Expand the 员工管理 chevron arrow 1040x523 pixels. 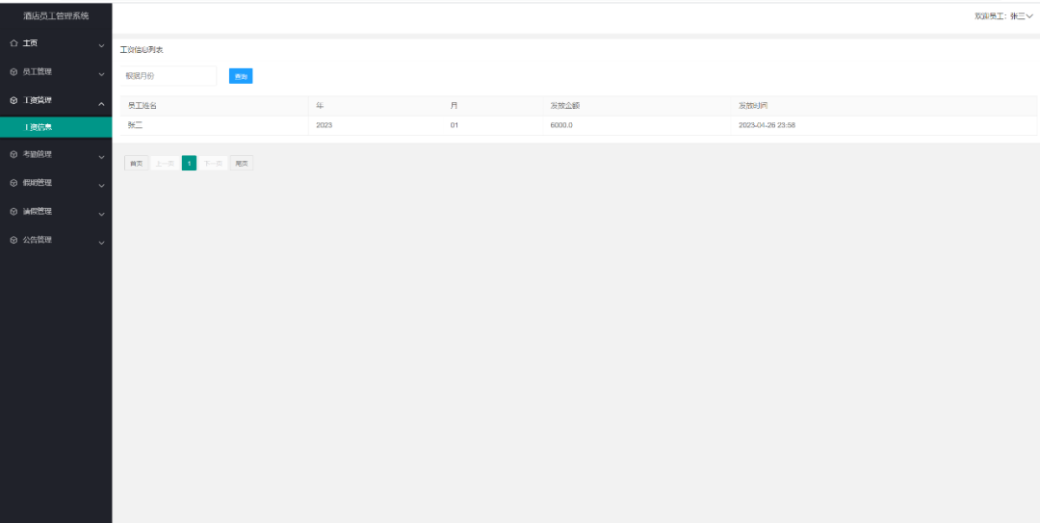(x=101, y=73)
